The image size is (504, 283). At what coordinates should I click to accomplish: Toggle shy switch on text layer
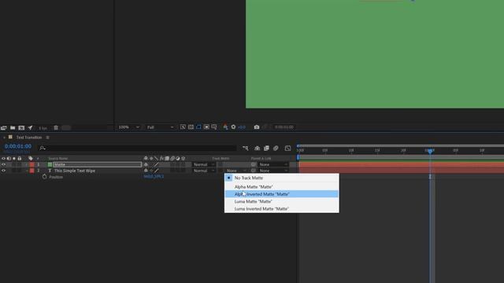click(x=146, y=171)
